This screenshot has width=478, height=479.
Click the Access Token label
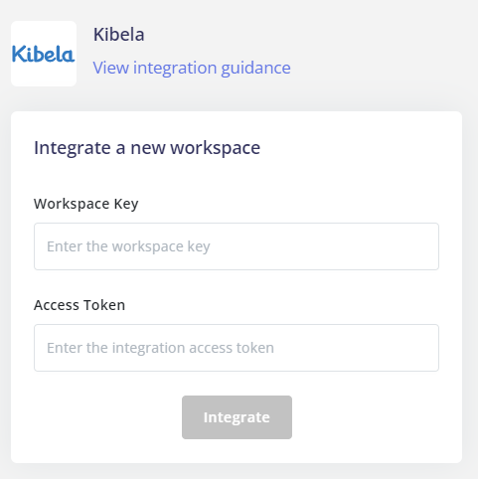point(80,305)
